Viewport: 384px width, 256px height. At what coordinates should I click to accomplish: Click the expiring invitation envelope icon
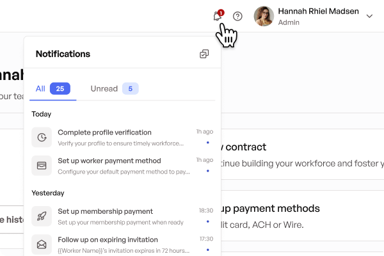(x=42, y=244)
